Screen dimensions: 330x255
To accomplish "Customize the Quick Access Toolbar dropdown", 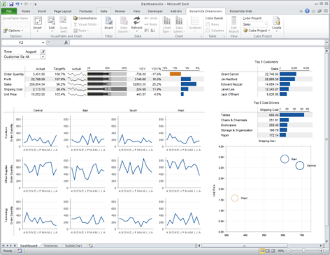I will pos(36,4).
